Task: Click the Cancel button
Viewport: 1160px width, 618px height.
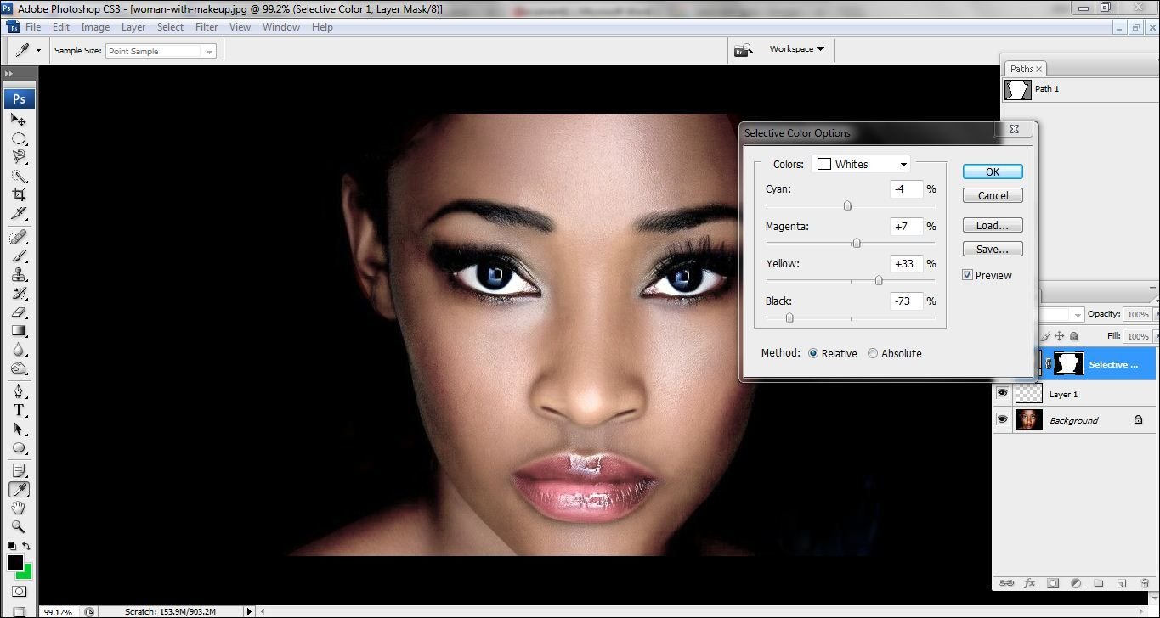Action: [993, 195]
